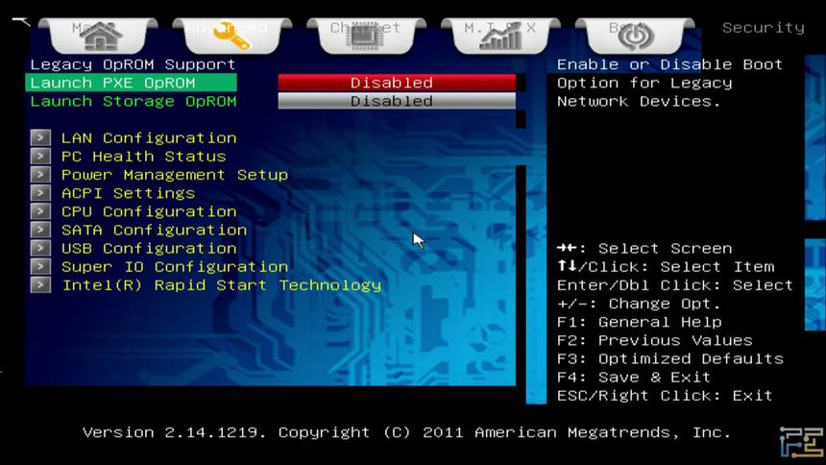This screenshot has height=465, width=826.
Task: Switch to the Security tab
Action: (764, 28)
